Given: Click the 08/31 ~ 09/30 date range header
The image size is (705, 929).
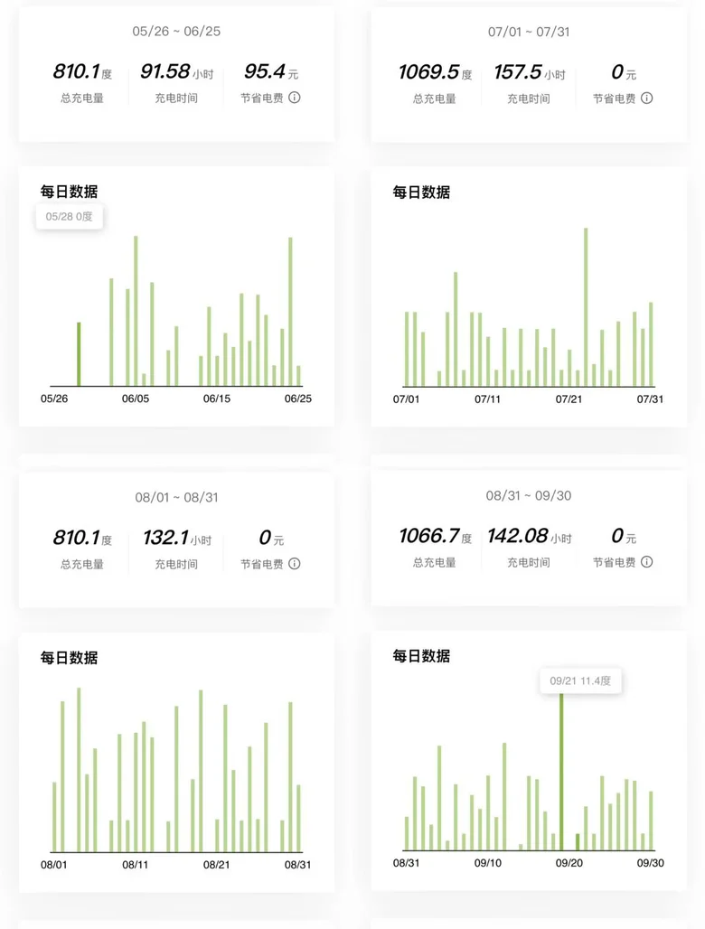Looking at the screenshot, I should click(529, 495).
